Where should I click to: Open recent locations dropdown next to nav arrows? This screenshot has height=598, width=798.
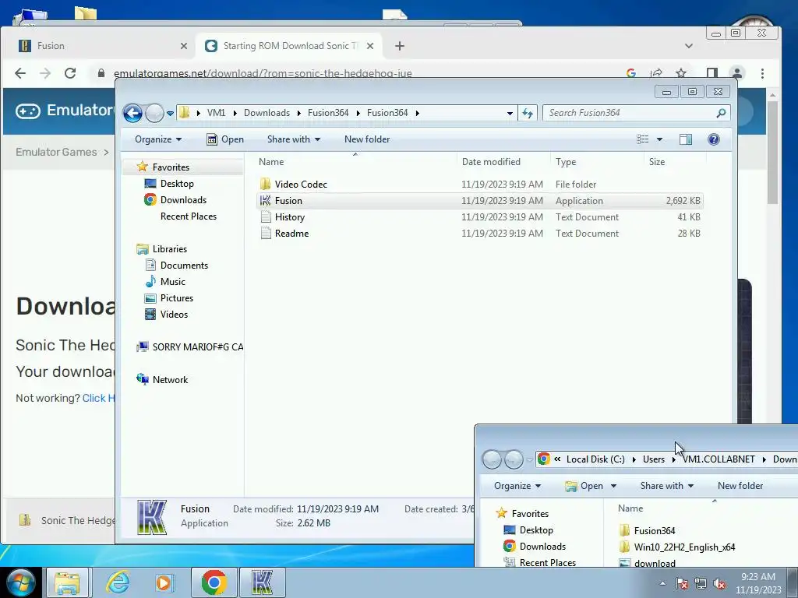pyautogui.click(x=170, y=114)
